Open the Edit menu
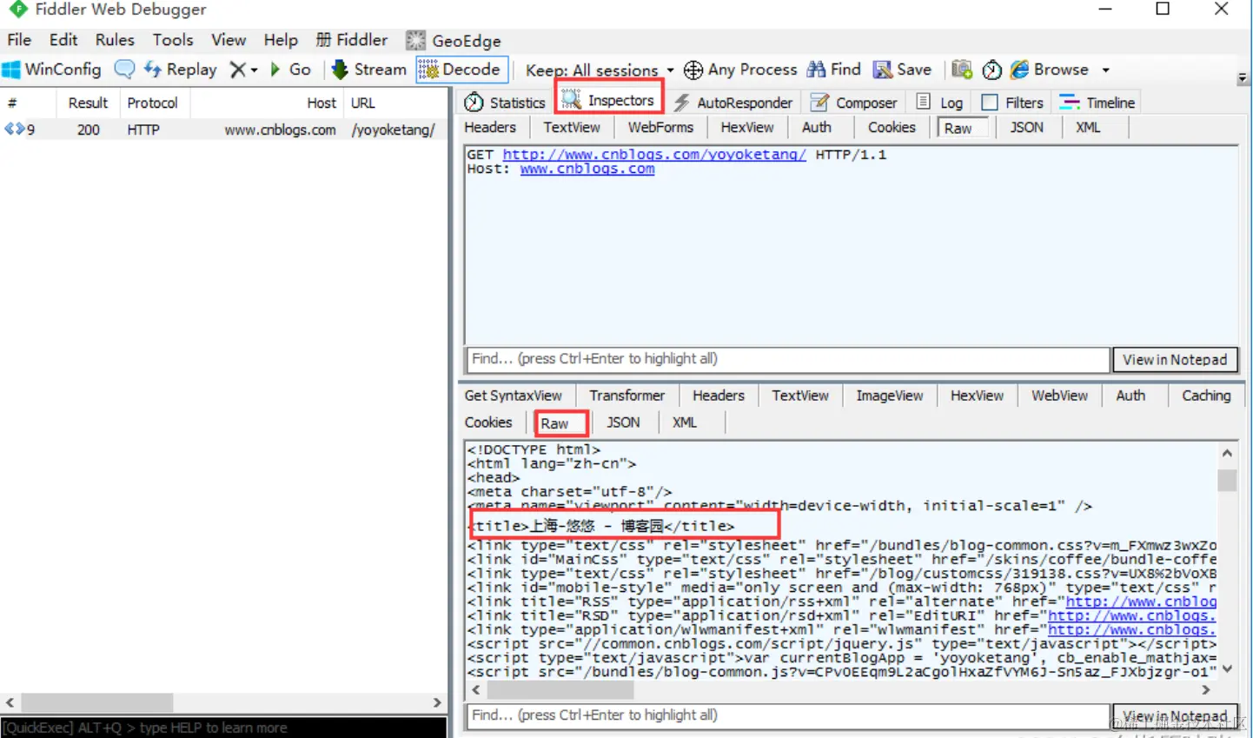The height and width of the screenshot is (738, 1253). pyautogui.click(x=63, y=40)
